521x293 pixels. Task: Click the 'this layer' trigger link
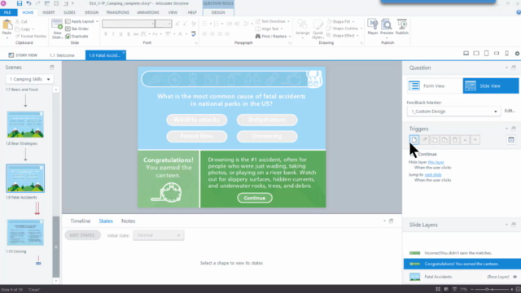pos(436,162)
